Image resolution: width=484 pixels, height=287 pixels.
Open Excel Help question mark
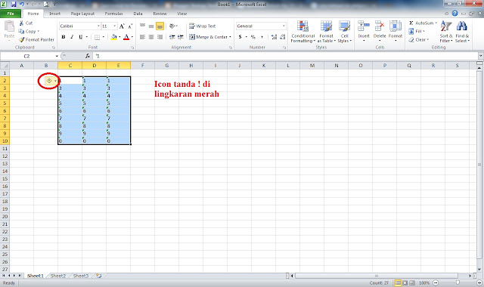point(455,14)
